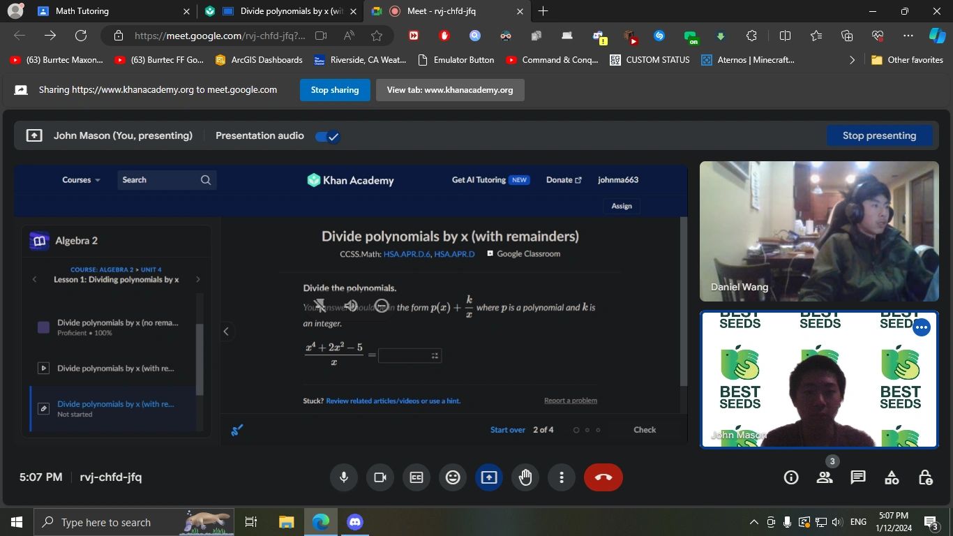Collapse the Khan Academy lesson sidebar
This screenshot has height=536, width=953.
[226, 332]
